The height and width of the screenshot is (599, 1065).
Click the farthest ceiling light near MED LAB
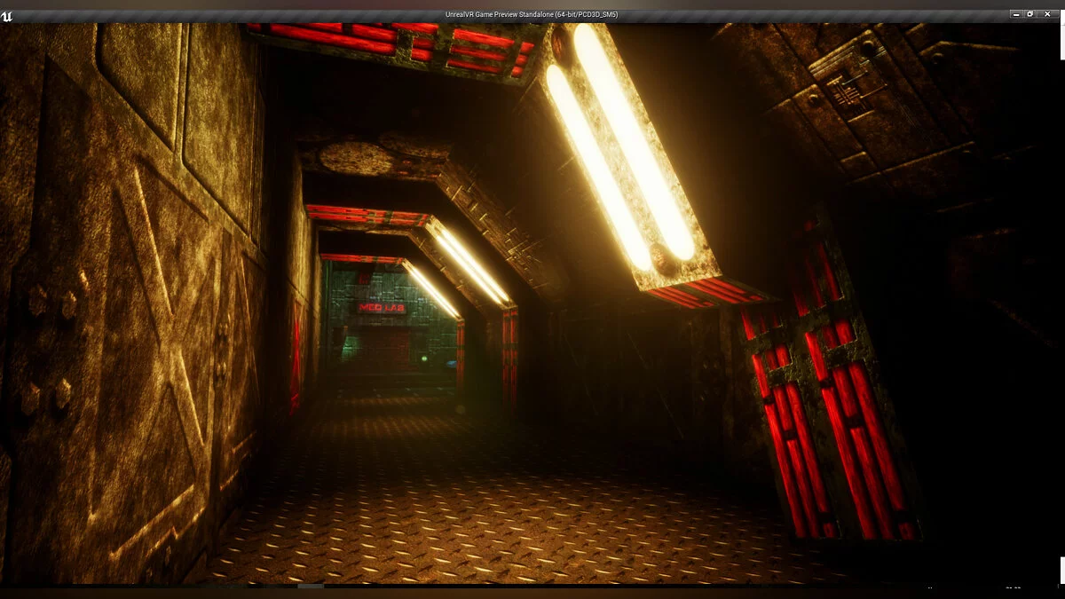pyautogui.click(x=431, y=289)
